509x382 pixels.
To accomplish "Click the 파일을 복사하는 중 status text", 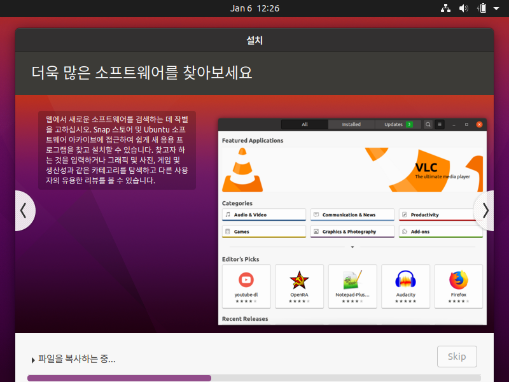I will pos(77,359).
